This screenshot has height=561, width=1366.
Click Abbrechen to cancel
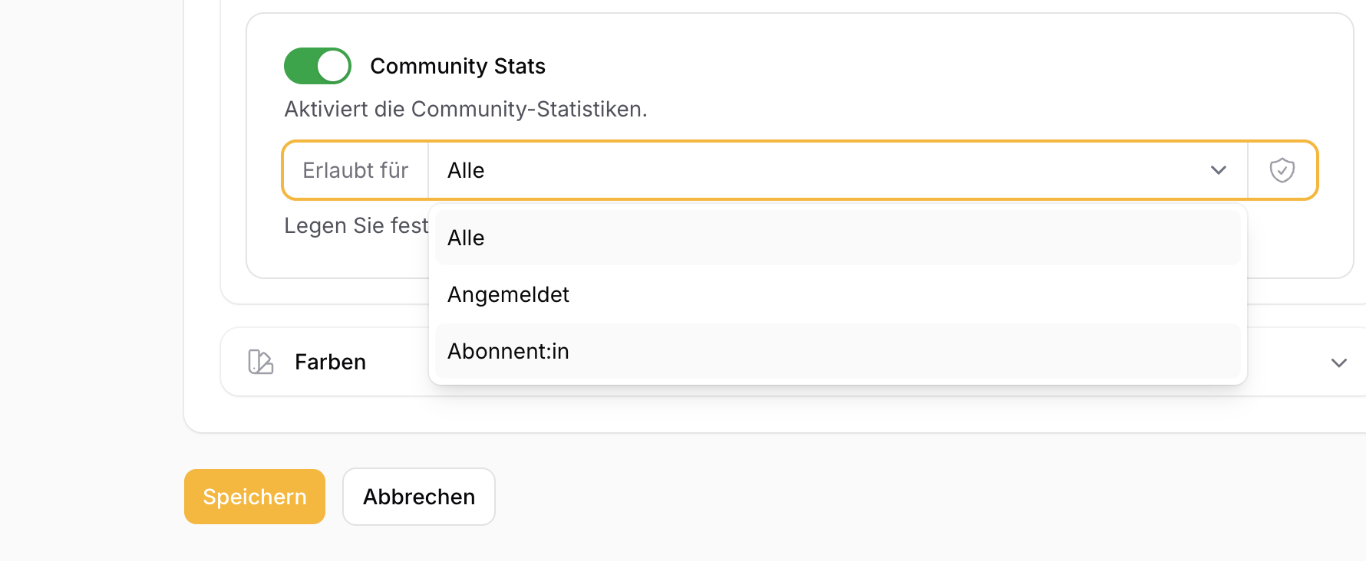pyautogui.click(x=418, y=497)
